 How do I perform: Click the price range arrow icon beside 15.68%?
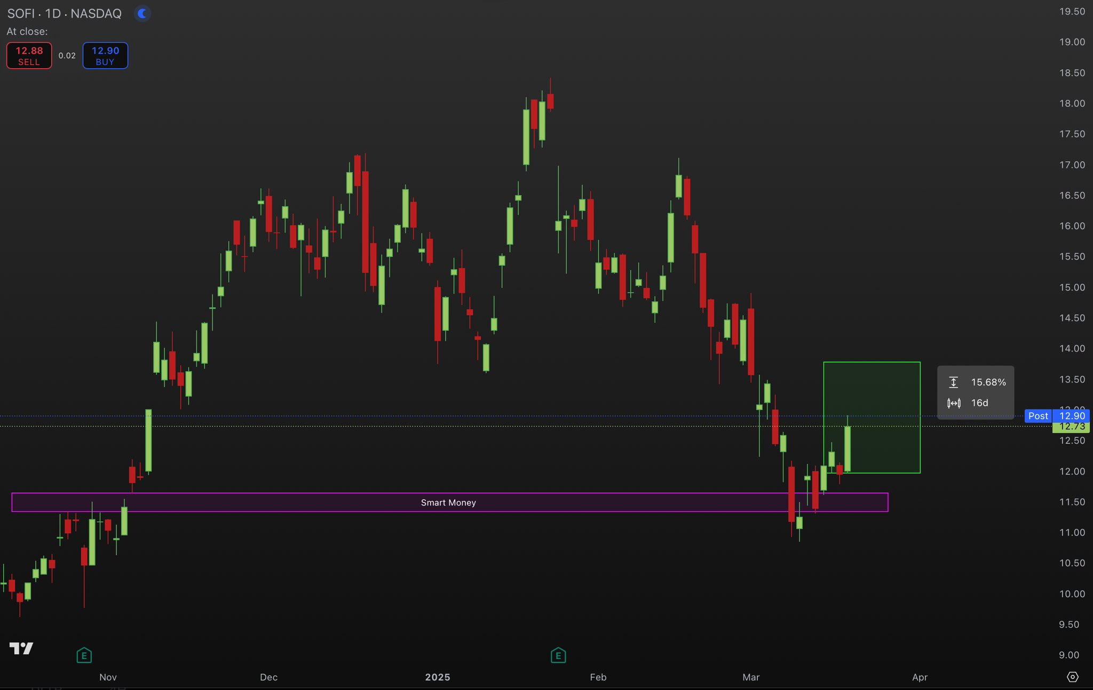click(954, 382)
